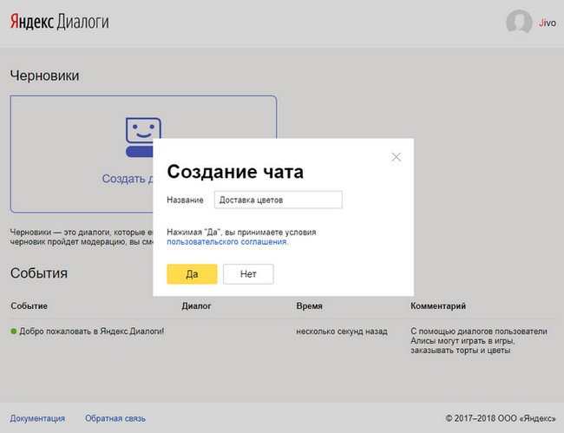Click the Комментарий column header
Image resolution: width=564 pixels, height=433 pixels.
[x=438, y=306]
